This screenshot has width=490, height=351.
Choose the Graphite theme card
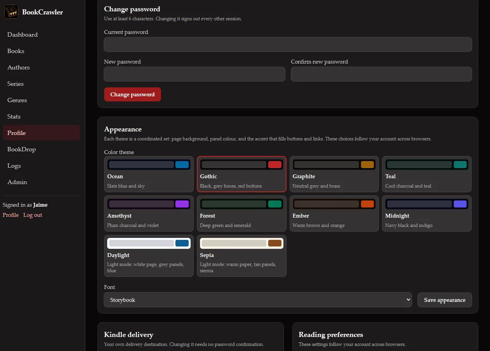334,174
